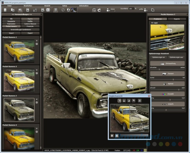Switch to the Experte tab
The width and height of the screenshot is (190, 153).
[177, 19]
